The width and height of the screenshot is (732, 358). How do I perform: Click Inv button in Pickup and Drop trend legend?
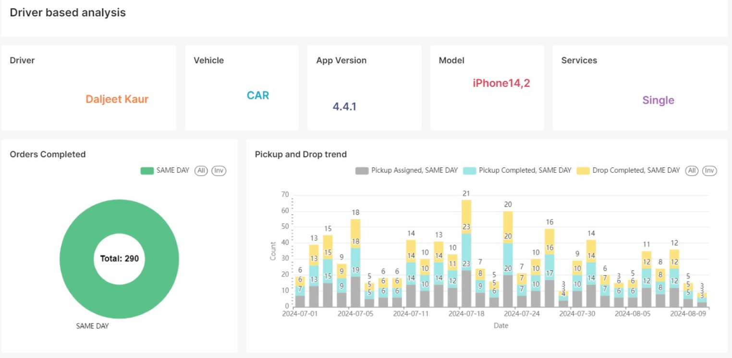point(709,170)
